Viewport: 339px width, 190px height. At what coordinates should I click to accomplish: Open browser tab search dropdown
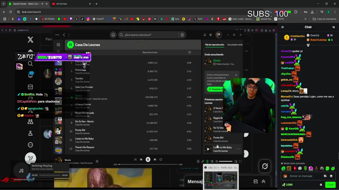coord(3,4)
